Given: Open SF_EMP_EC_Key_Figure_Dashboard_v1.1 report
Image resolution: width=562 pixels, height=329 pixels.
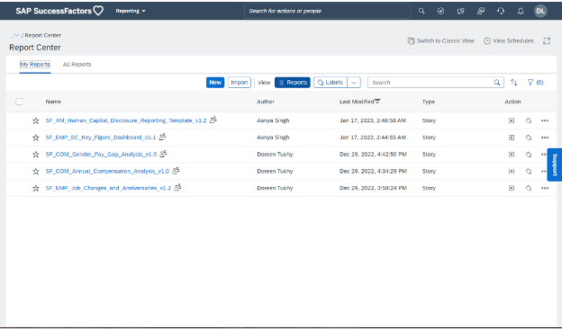Looking at the screenshot, I should (101, 138).
